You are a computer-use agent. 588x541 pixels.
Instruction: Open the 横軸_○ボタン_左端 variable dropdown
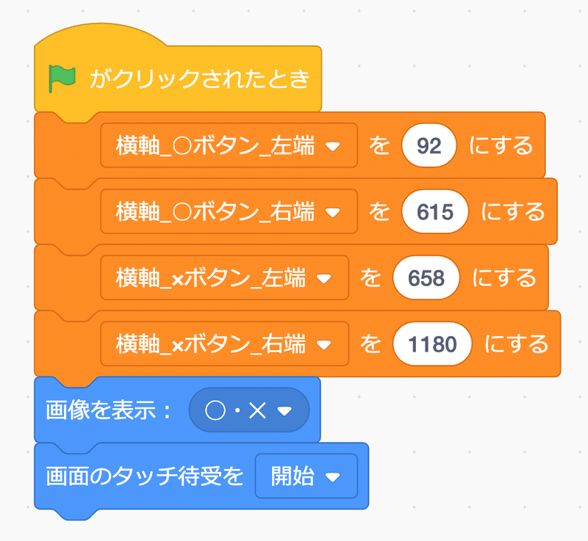(333, 145)
